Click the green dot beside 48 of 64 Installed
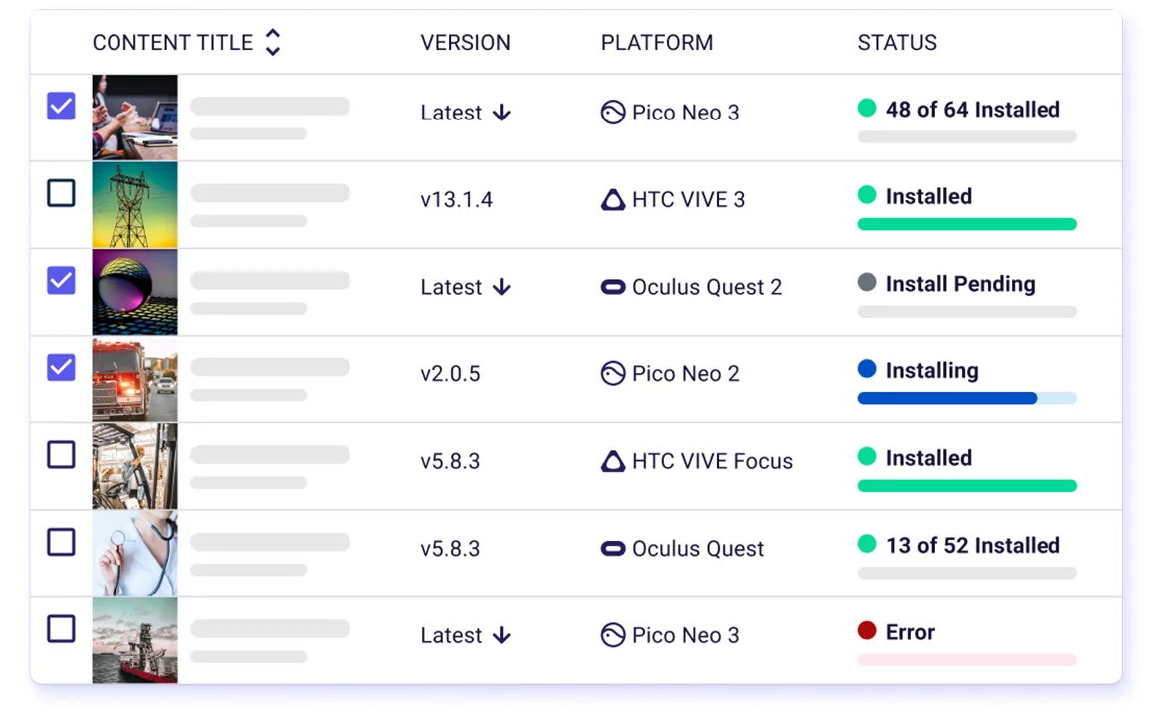This screenshot has width=1165, height=713. point(867,108)
